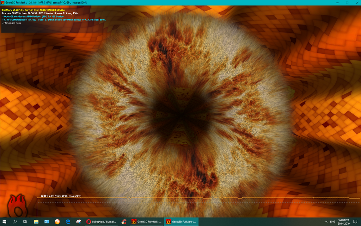Open the orange round taskbar app

[x=57, y=222]
